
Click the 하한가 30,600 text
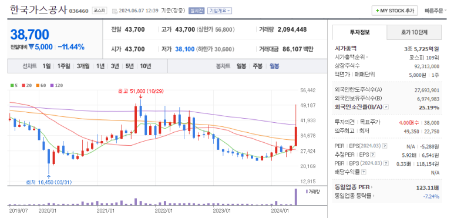tap(215, 49)
